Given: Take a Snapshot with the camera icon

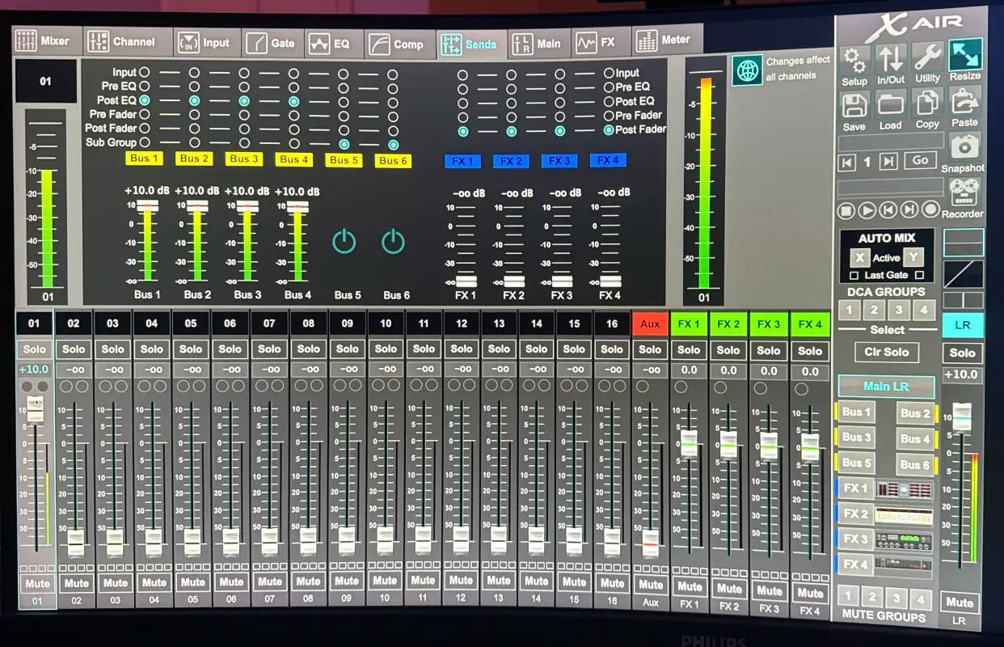Looking at the screenshot, I should [x=964, y=146].
